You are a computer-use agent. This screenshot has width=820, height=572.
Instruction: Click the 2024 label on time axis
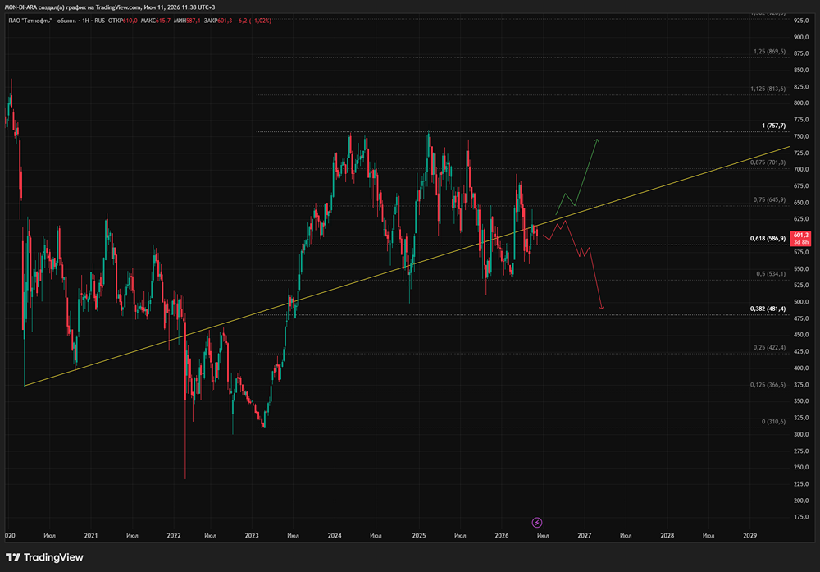click(335, 535)
